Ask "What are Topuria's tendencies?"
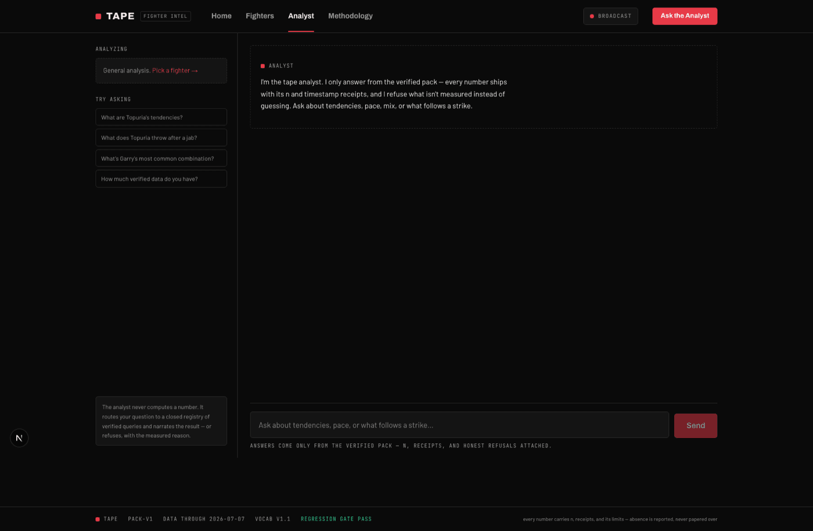The image size is (813, 531). (161, 117)
